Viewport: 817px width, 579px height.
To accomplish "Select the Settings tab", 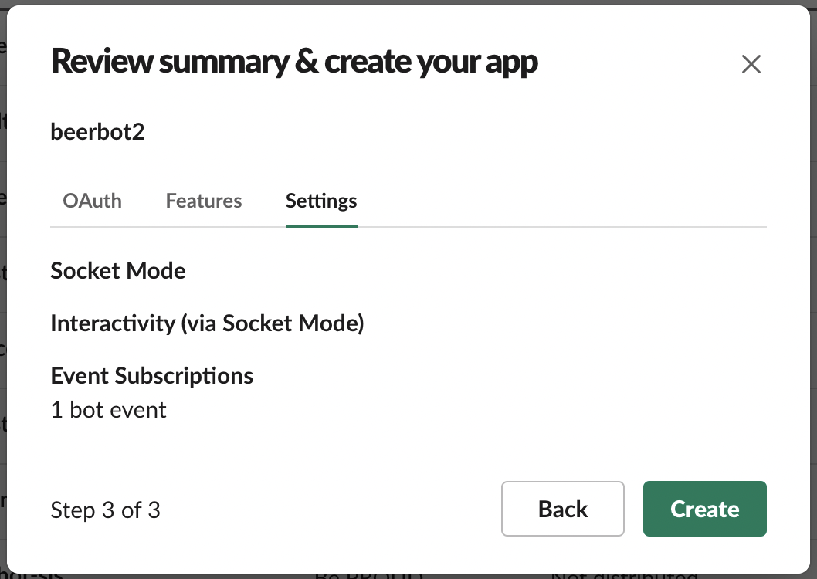I will [x=321, y=201].
